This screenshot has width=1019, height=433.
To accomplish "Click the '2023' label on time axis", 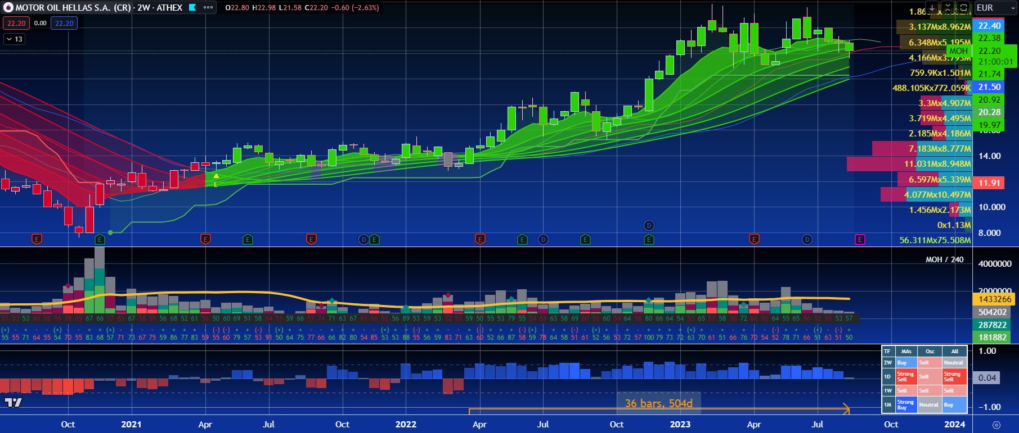I will pos(680,424).
